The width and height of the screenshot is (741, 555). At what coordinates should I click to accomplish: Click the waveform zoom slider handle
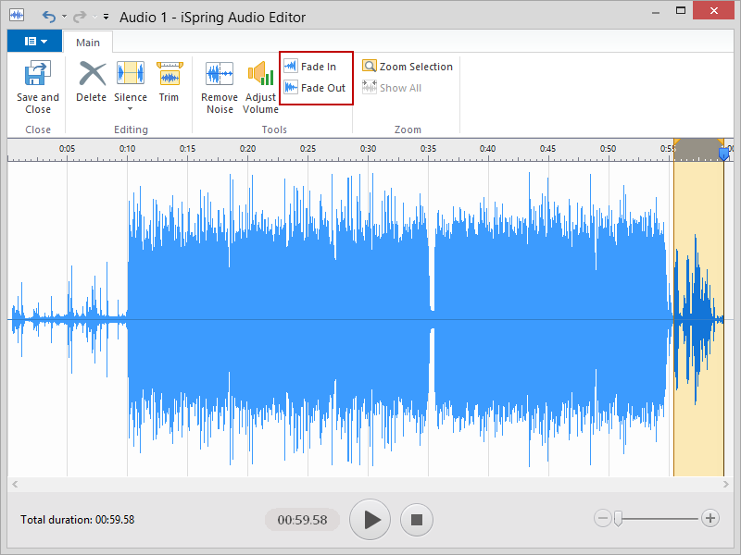point(618,519)
